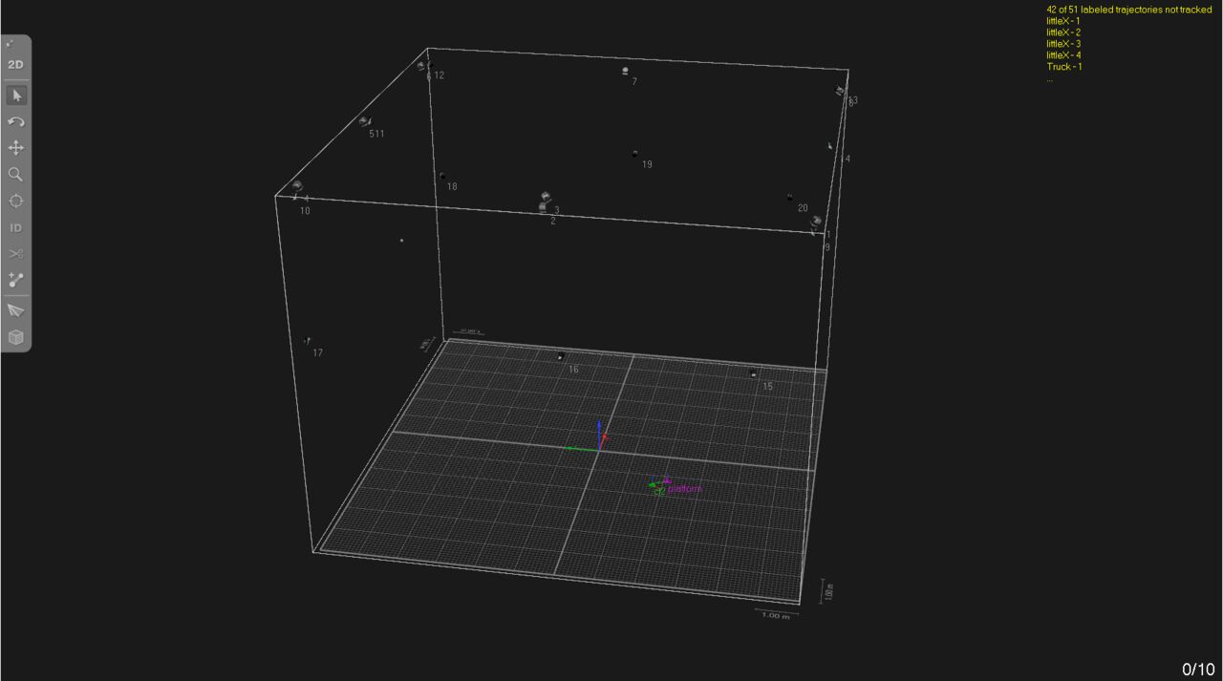Click the Truck - 1 trajectory entry
Screen dimensions: 1223x681
[1062, 66]
